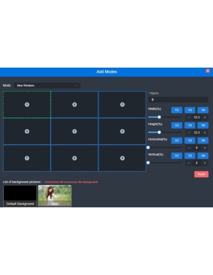Set Horizontal to 1/2 preset
Viewport: 213px width, 275px height.
(x=177, y=140)
